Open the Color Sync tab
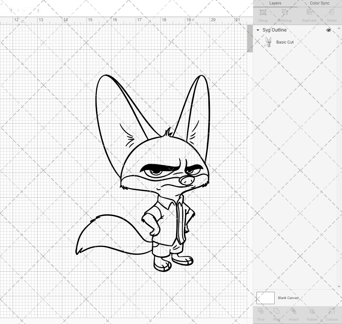 (319, 3)
